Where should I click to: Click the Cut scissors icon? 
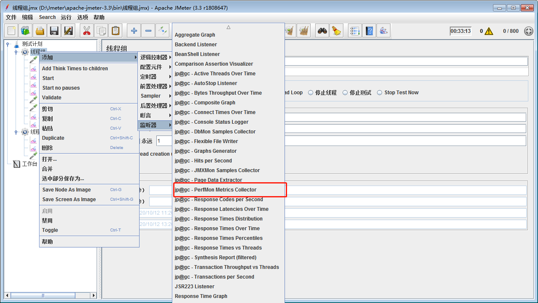pyautogui.click(x=87, y=31)
